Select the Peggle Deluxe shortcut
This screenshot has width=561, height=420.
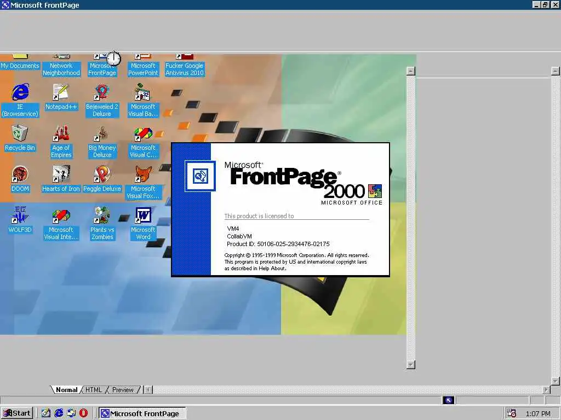102,179
